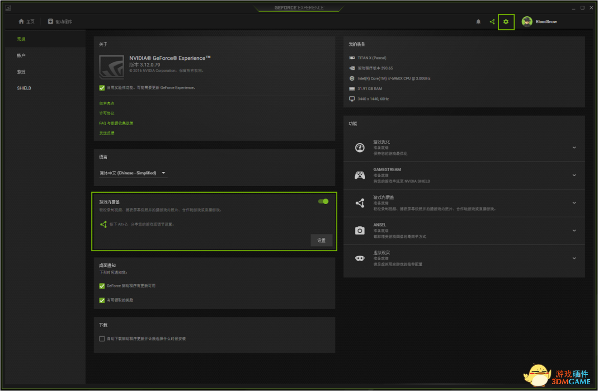Go to the 主页 home tab
The image size is (598, 391).
[26, 22]
